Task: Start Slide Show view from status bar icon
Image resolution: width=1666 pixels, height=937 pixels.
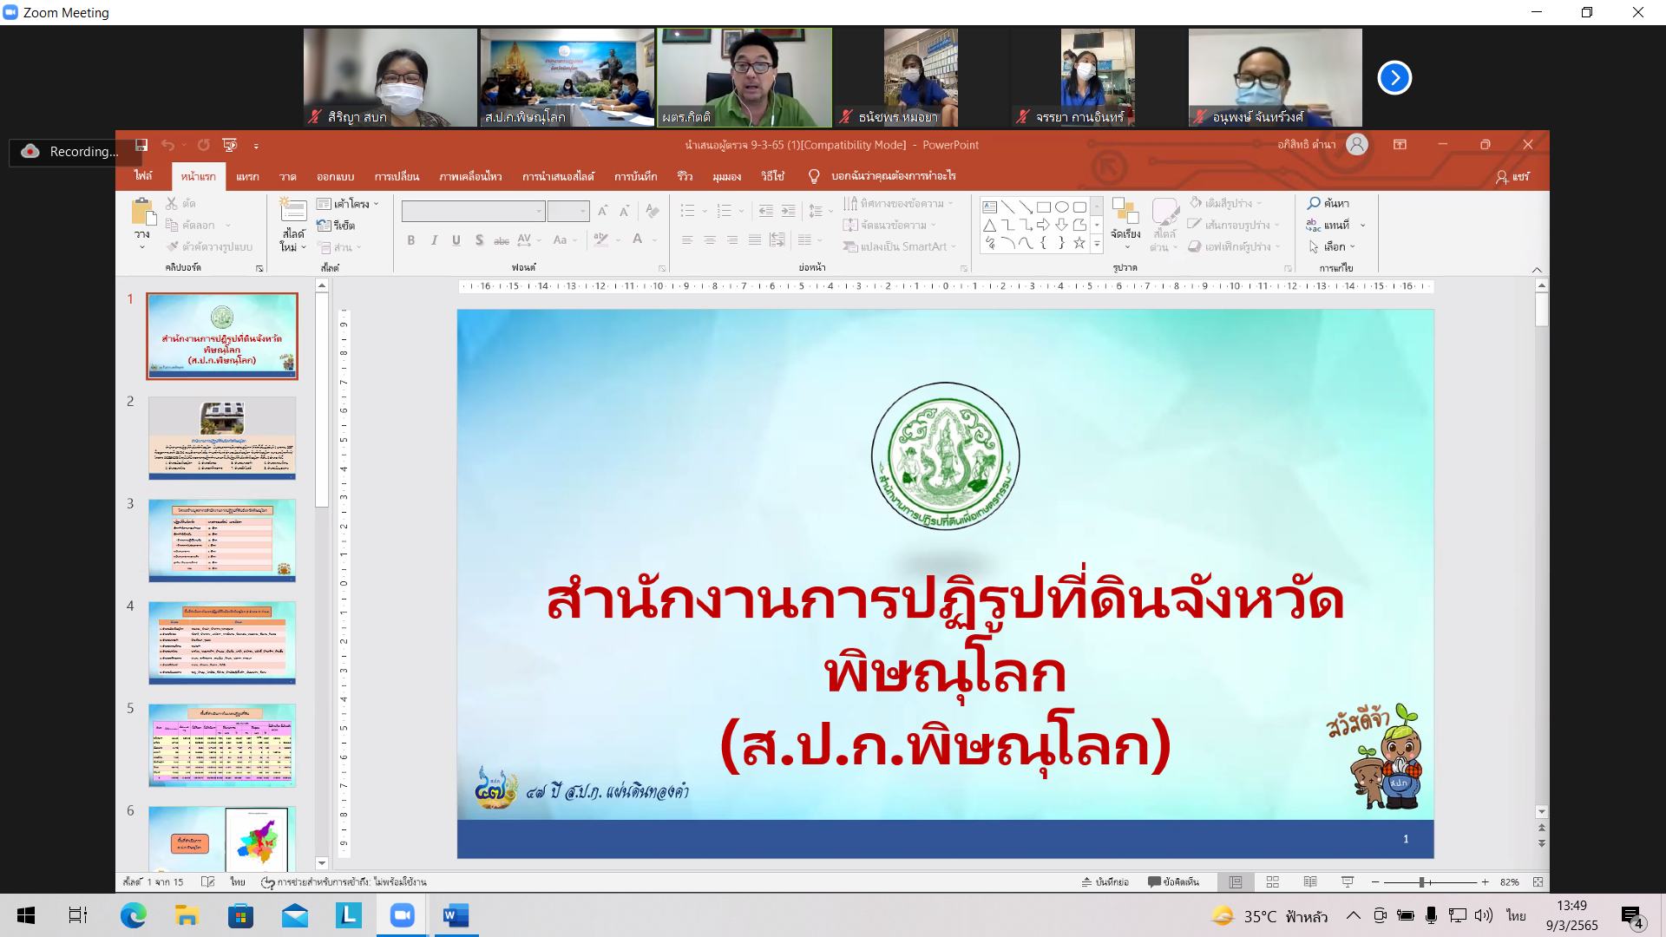Action: point(1348,882)
